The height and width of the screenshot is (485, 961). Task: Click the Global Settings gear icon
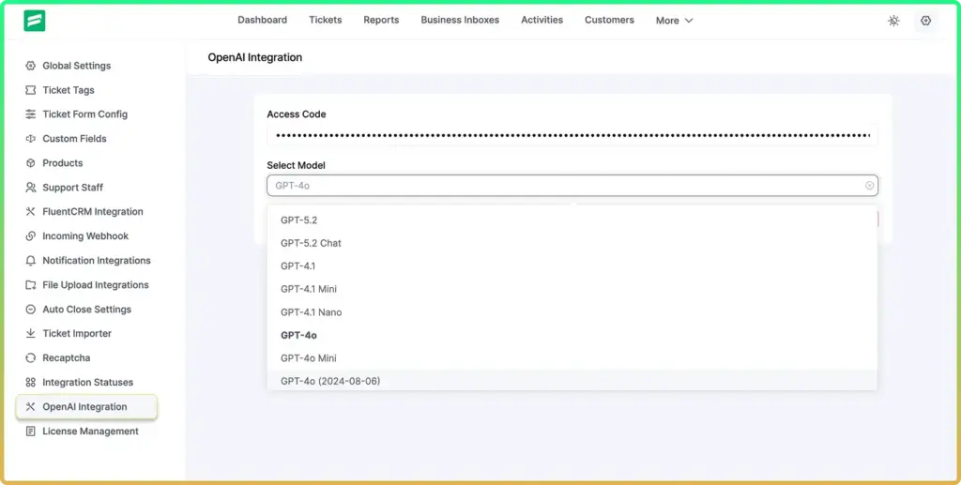(x=30, y=66)
